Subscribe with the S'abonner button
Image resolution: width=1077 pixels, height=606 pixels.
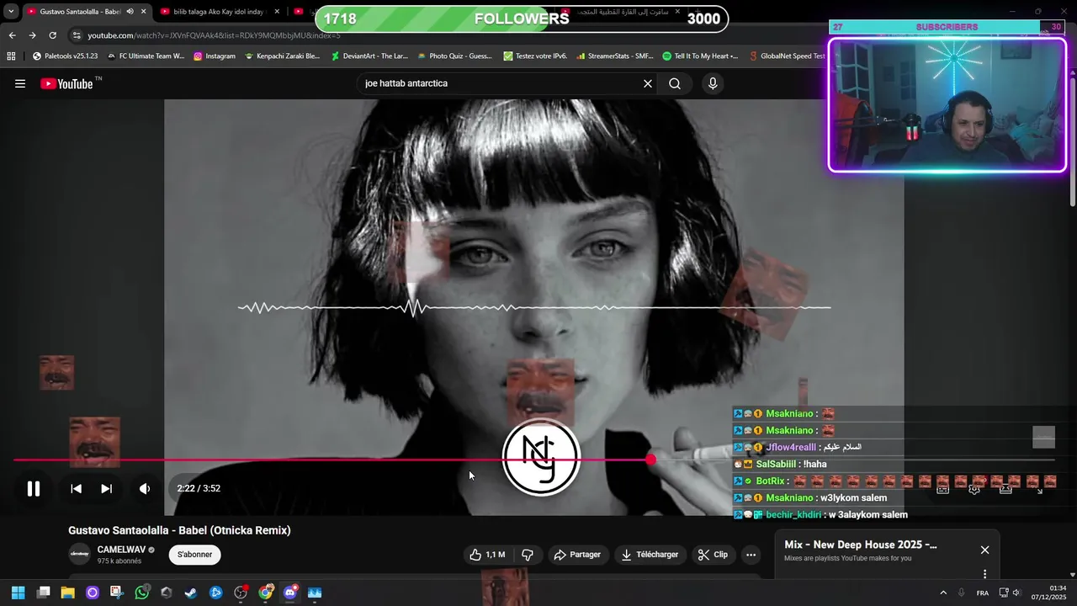[x=194, y=555]
